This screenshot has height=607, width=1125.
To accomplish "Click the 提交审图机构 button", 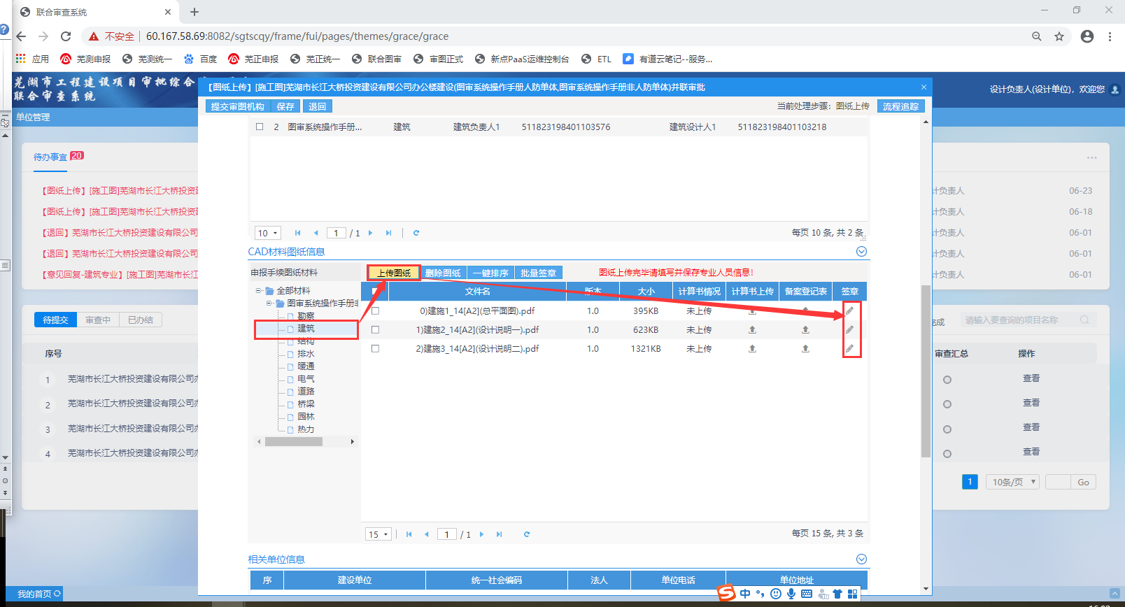I will (x=238, y=106).
